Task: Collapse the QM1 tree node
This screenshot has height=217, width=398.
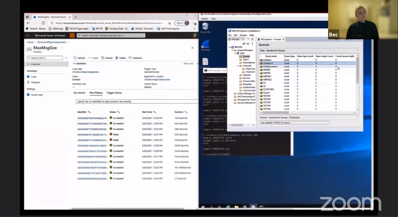Action: [x=235, y=53]
